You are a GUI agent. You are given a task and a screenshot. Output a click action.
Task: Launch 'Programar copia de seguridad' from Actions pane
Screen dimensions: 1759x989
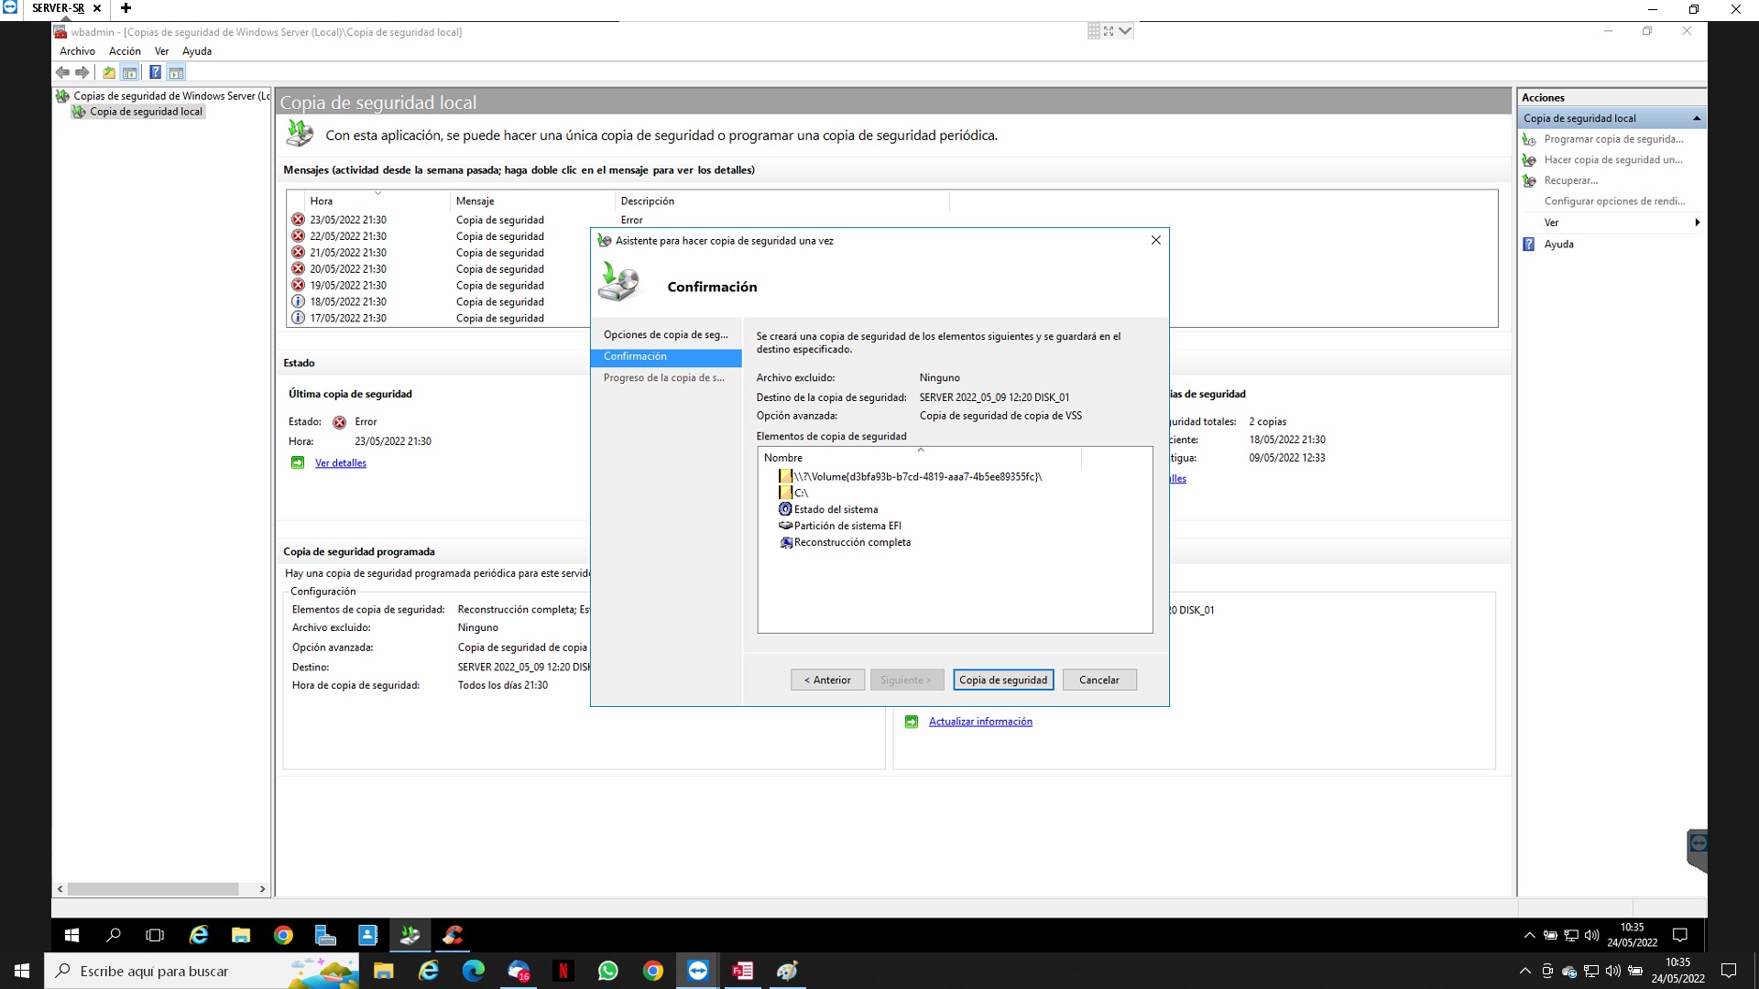pos(1613,139)
